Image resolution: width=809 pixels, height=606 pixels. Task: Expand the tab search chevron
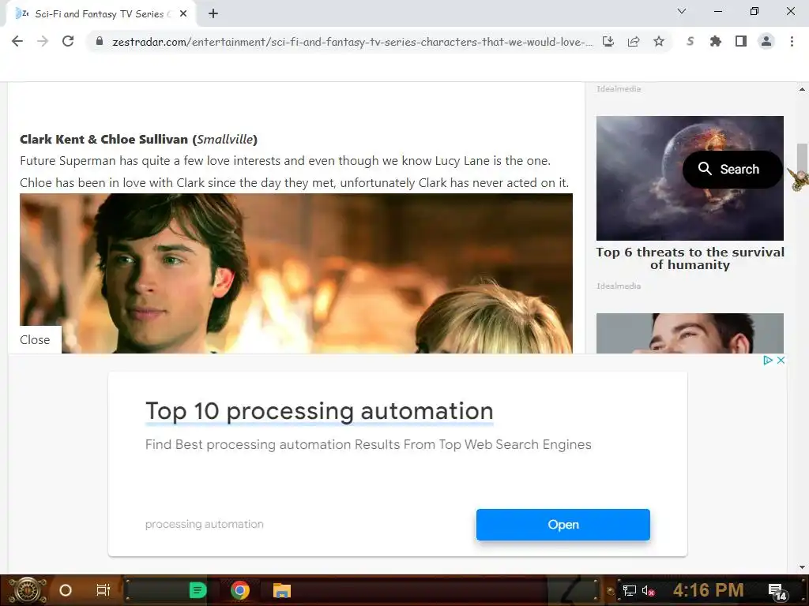click(682, 11)
